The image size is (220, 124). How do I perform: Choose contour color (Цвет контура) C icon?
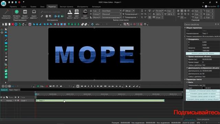coord(85,12)
